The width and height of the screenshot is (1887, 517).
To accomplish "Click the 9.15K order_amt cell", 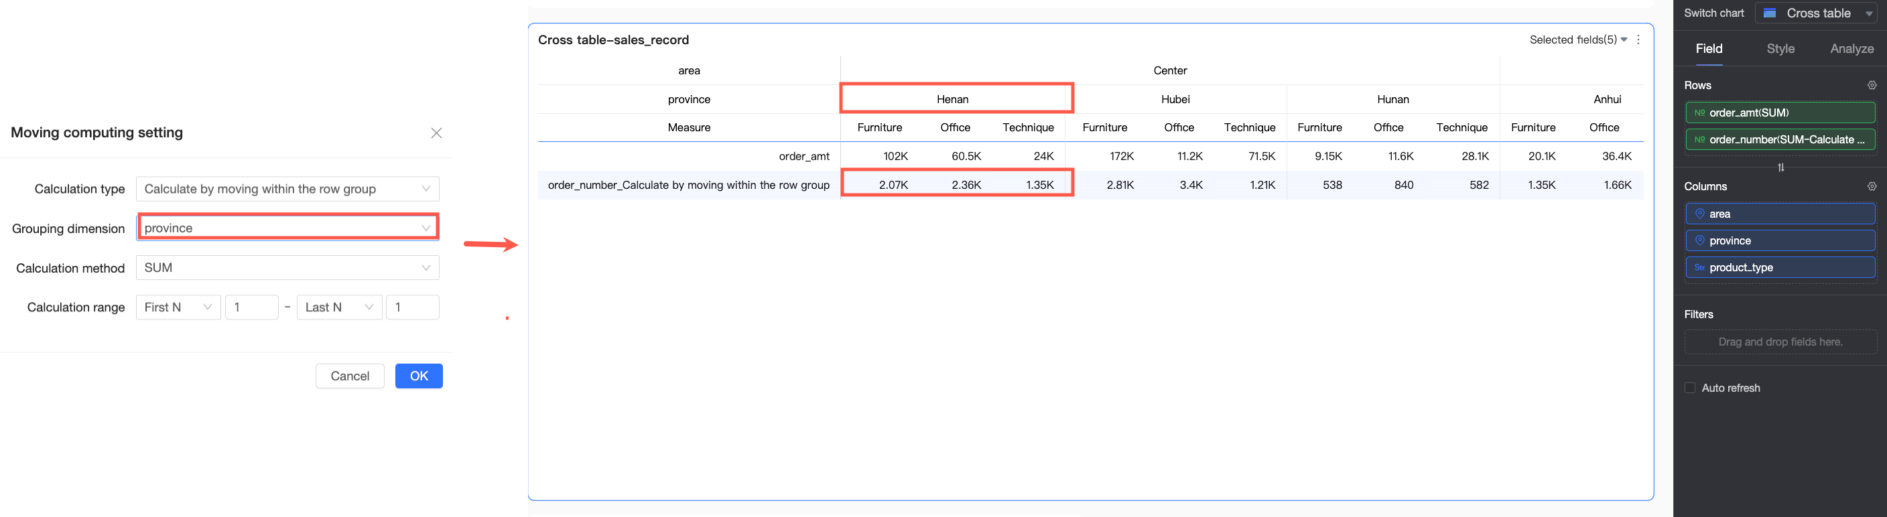I will (1328, 156).
